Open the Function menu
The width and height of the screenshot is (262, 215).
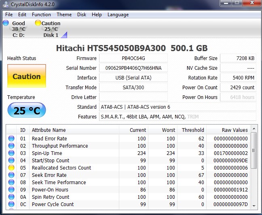click(x=41, y=15)
